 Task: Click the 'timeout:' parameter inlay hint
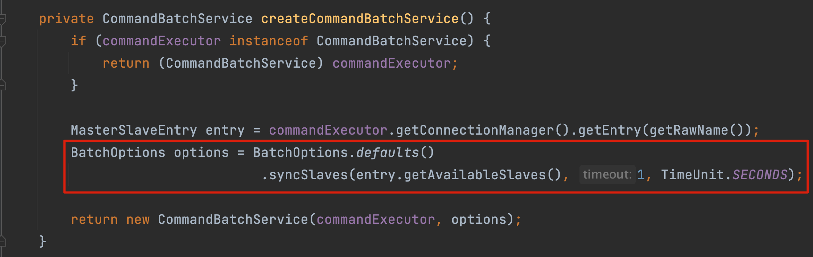[x=607, y=175]
